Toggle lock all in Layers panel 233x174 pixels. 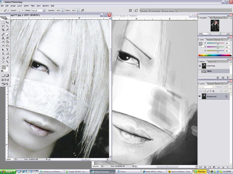(x=213, y=91)
